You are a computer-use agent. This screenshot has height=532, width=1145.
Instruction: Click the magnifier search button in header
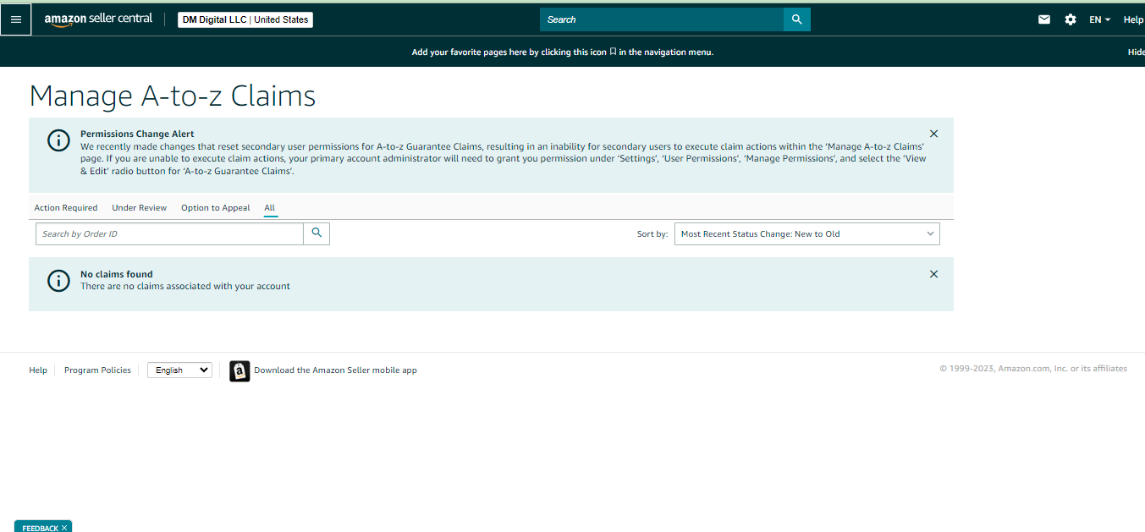(x=797, y=19)
